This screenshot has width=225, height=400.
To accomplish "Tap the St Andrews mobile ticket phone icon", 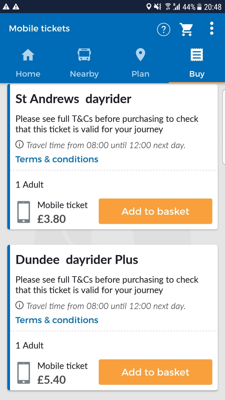I will click(x=24, y=212).
